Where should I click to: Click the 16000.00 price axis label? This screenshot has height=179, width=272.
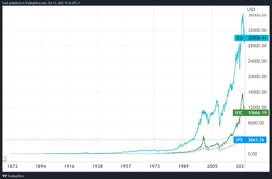pos(257,92)
